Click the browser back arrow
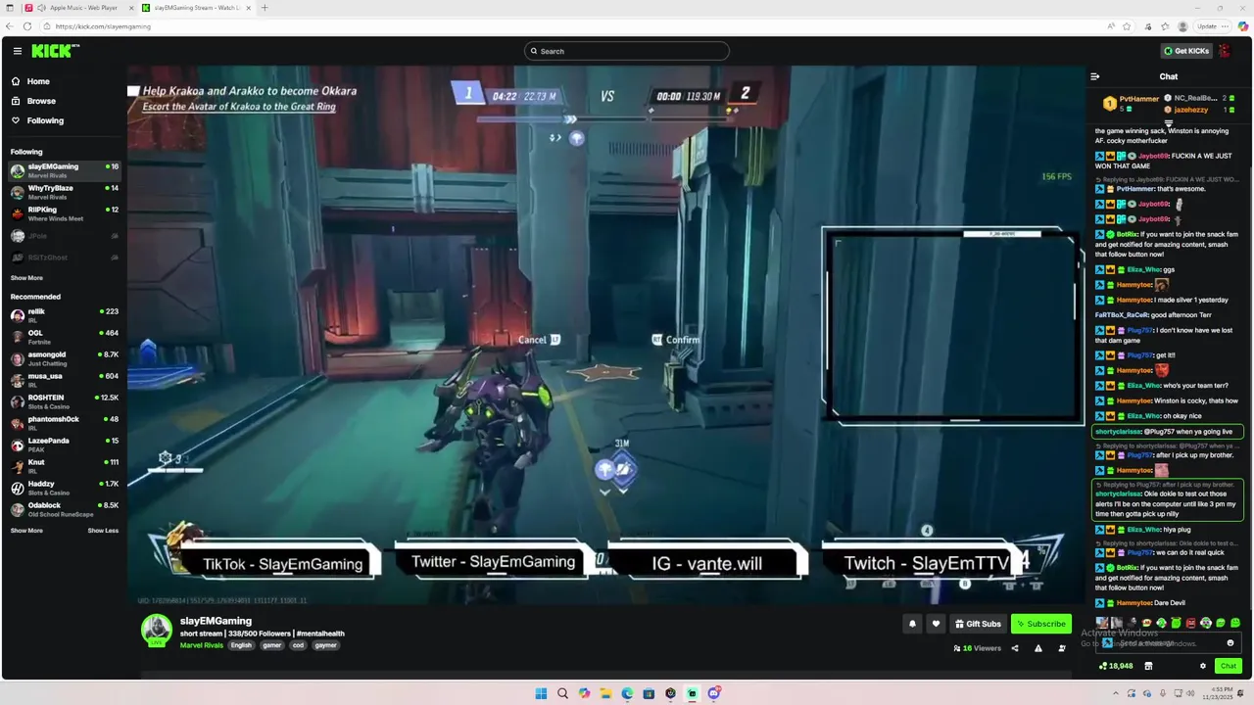The width and height of the screenshot is (1254, 705). click(x=10, y=26)
